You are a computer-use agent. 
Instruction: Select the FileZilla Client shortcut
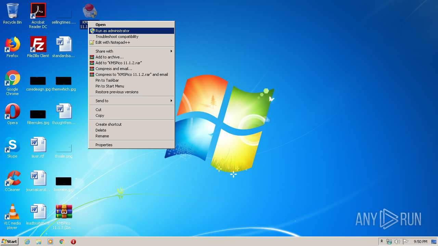click(x=38, y=47)
